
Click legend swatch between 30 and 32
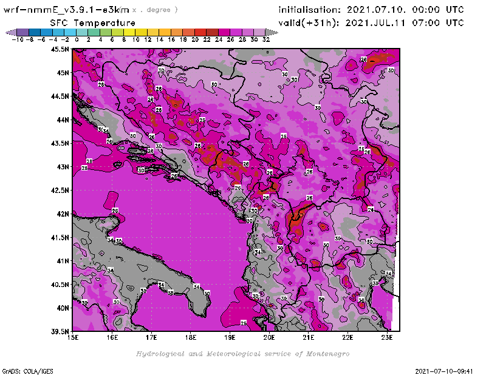tap(259, 32)
